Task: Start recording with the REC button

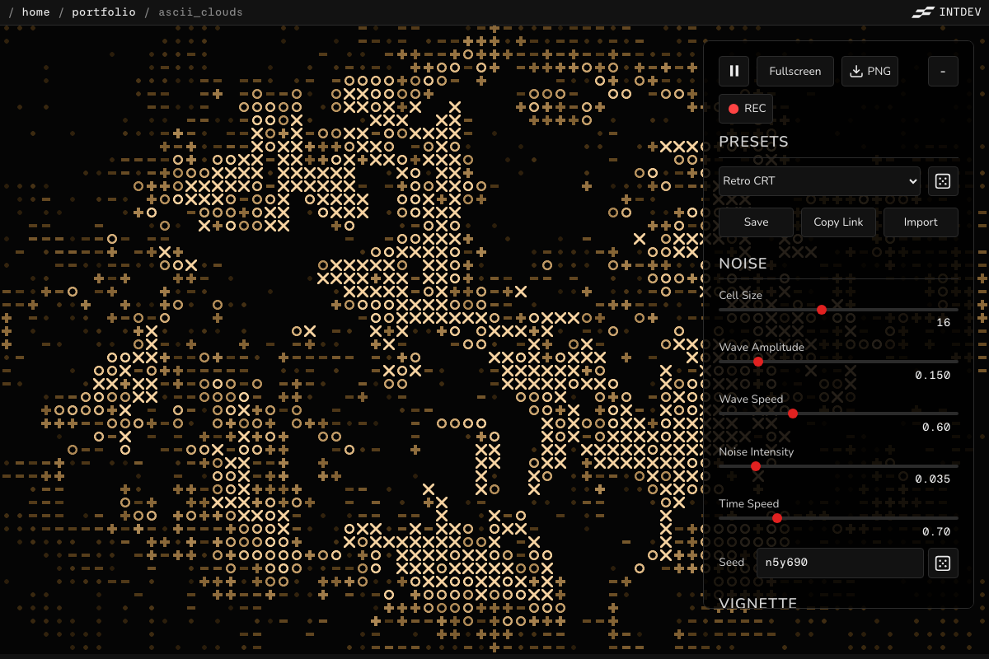Action: click(745, 108)
